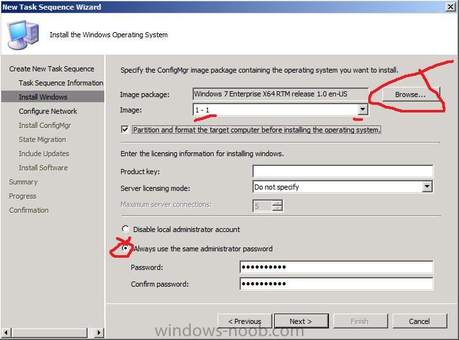Click sidebar scrollbar left arrow
This screenshot has height=340, width=459.
click(6, 332)
